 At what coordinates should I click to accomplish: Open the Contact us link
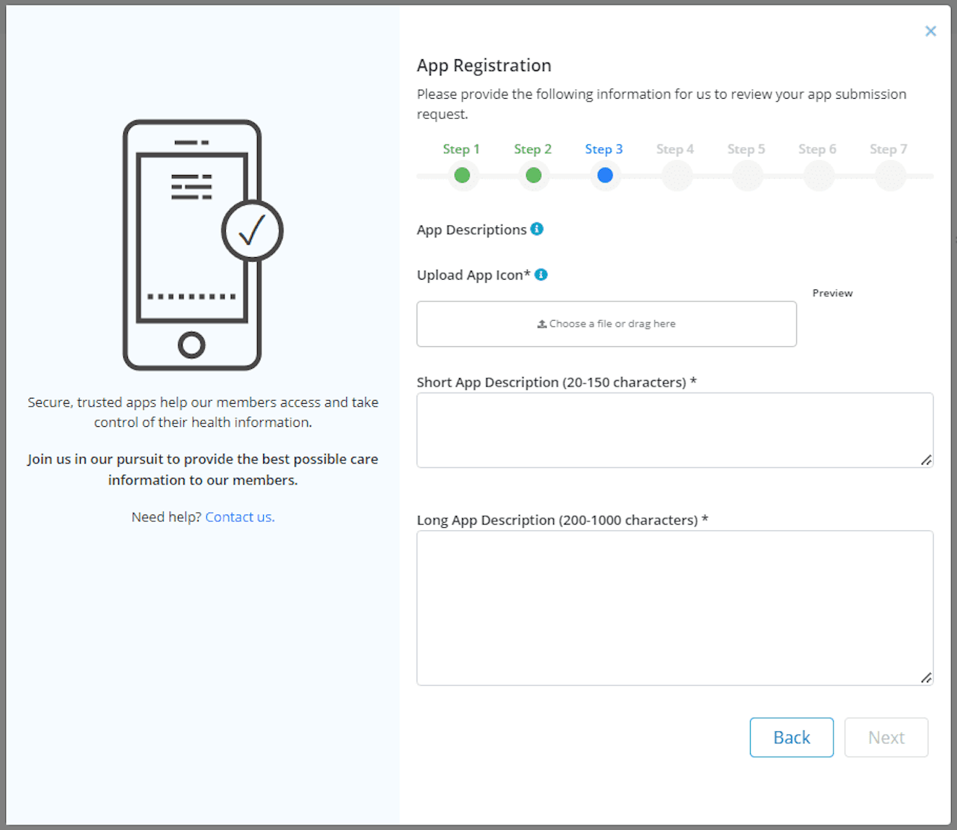coord(239,516)
